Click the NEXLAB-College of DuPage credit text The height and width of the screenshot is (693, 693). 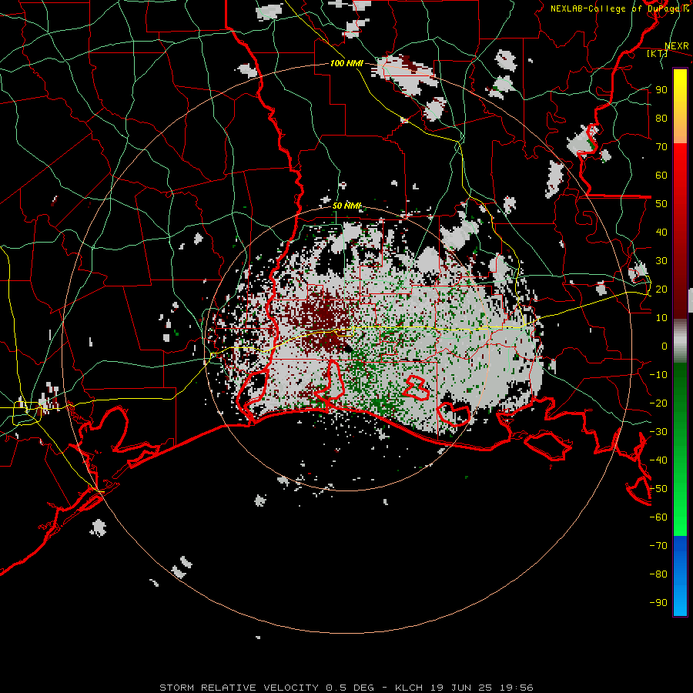(619, 8)
